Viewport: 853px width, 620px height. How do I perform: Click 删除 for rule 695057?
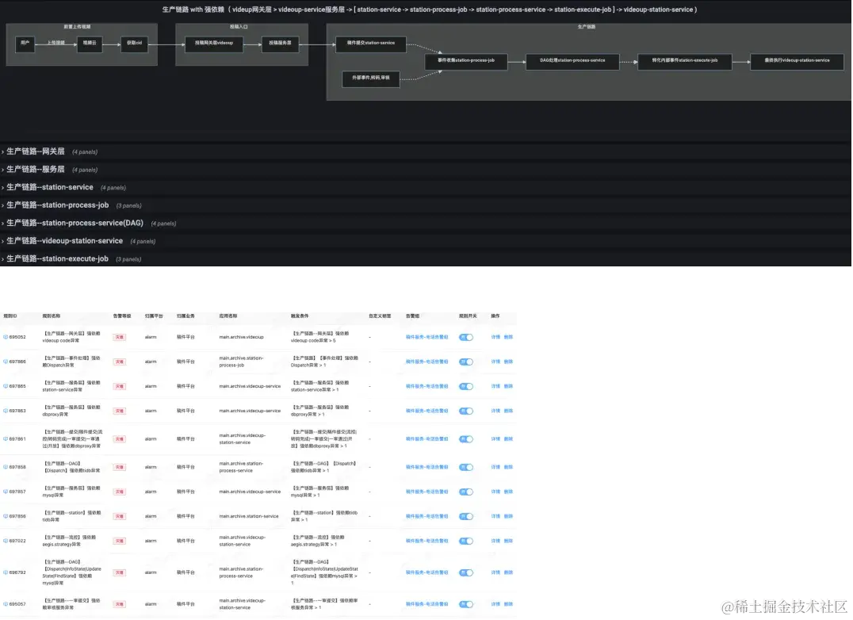tap(508, 603)
